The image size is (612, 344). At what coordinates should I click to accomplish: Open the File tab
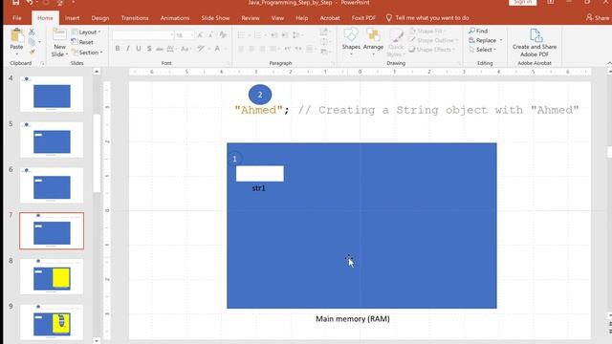(x=17, y=18)
